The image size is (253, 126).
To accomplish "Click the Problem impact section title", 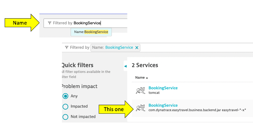I will tap(79, 86).
